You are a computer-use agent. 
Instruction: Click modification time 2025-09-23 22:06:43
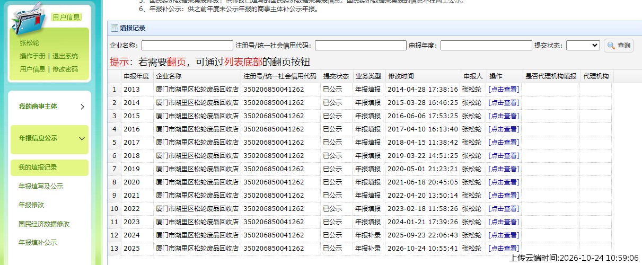point(423,235)
